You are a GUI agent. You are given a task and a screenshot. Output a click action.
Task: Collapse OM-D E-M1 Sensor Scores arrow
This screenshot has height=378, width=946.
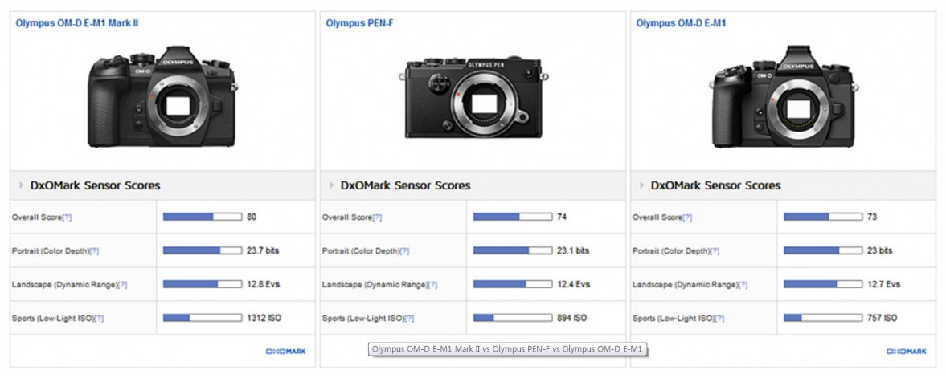click(x=642, y=185)
